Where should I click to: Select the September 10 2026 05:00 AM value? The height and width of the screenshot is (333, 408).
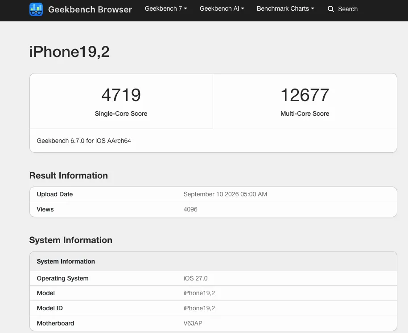click(225, 194)
